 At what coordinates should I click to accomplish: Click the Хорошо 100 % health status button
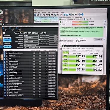click(7, 39)
